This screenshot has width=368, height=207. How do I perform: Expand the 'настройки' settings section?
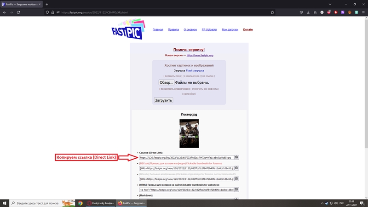tap(189, 94)
